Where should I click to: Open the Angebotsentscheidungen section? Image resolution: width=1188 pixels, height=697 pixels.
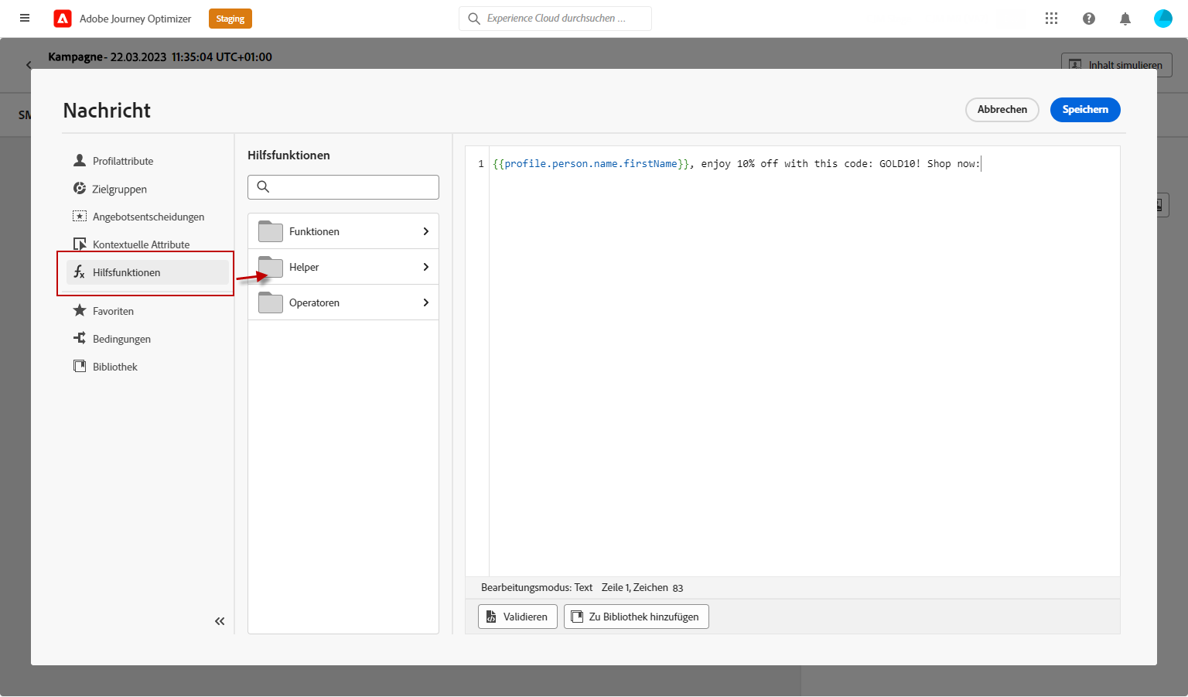pos(147,217)
